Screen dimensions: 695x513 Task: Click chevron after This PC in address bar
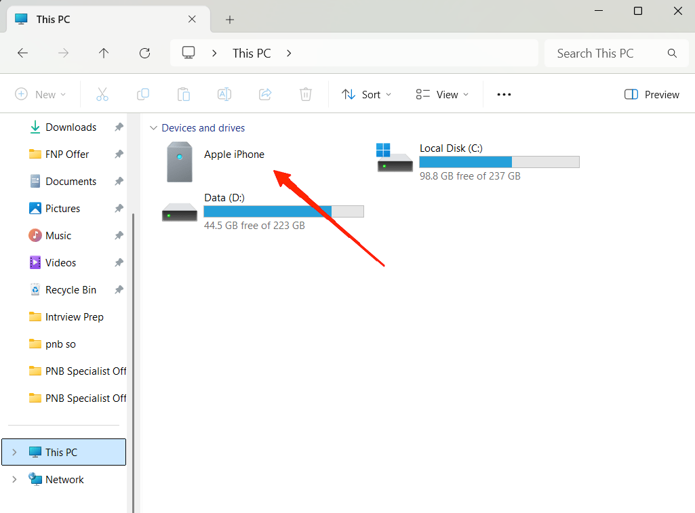[289, 53]
